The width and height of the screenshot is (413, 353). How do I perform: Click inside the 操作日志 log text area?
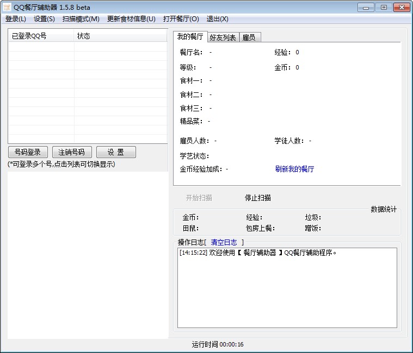click(287, 291)
